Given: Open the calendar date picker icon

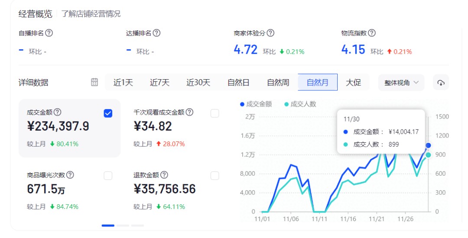Looking at the screenshot, I should pyautogui.click(x=94, y=82).
